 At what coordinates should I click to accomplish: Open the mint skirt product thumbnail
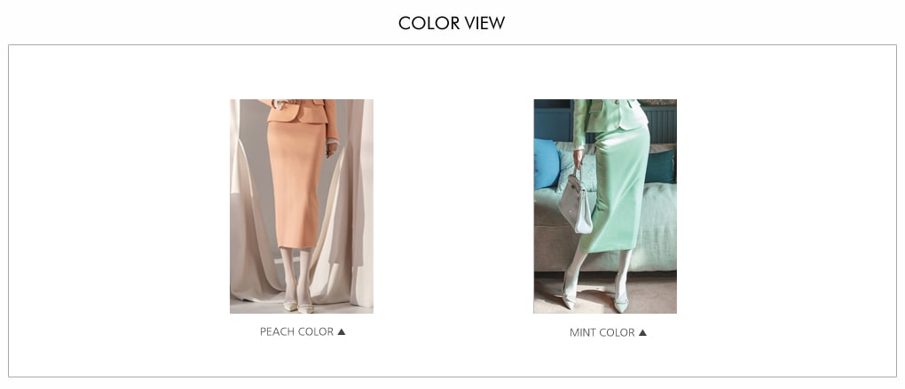pos(605,206)
